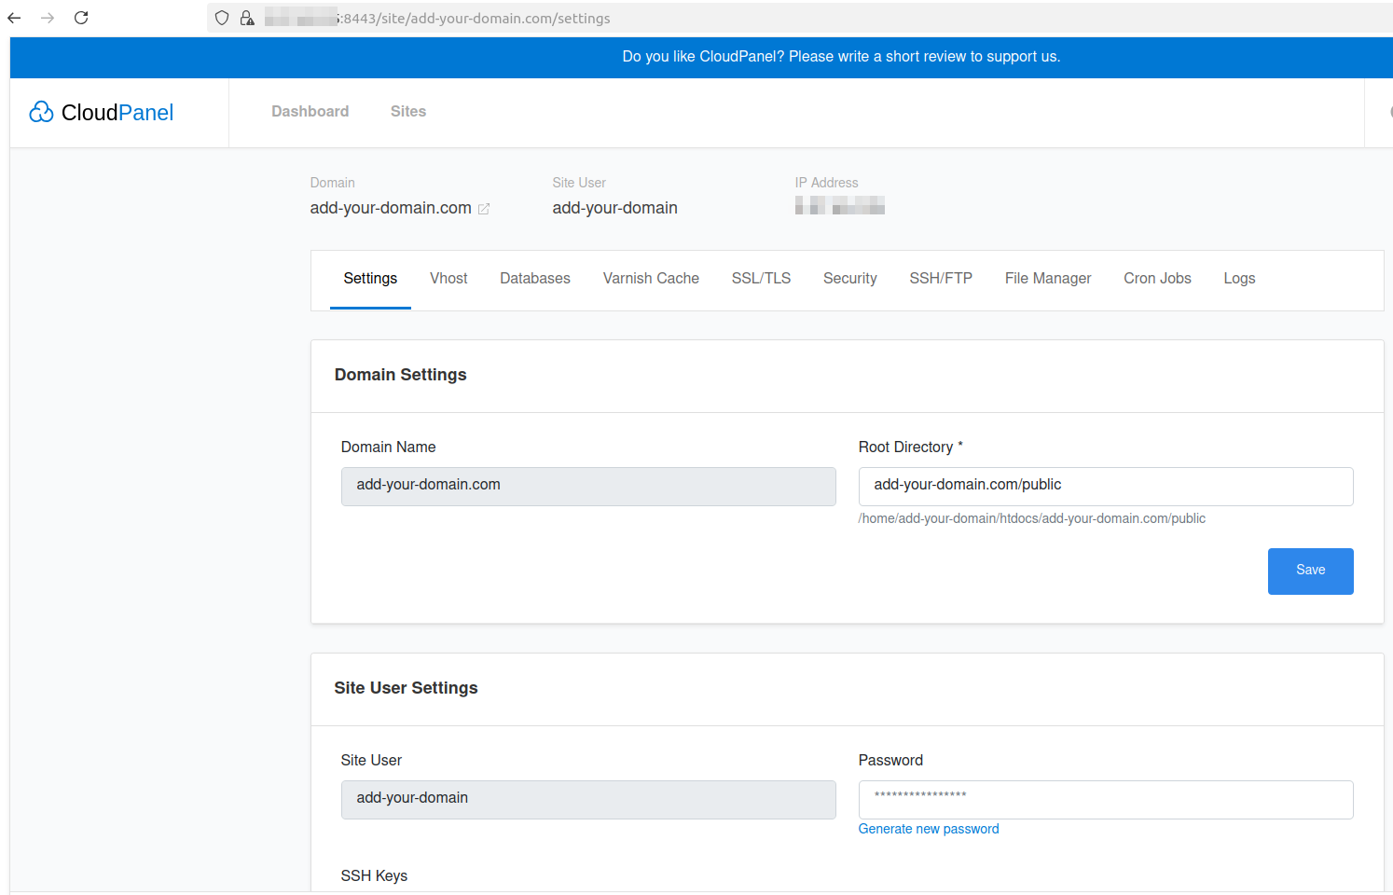The width and height of the screenshot is (1393, 895).
Task: Switch to the Vhost tab
Action: point(448,278)
